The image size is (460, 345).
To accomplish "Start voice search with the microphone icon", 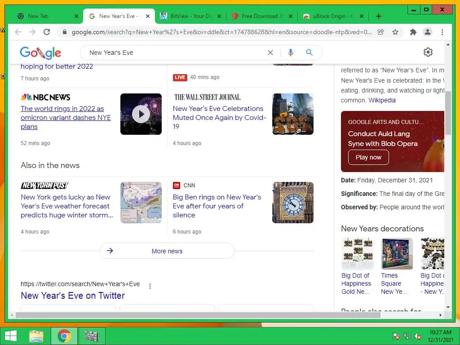I will [291, 53].
